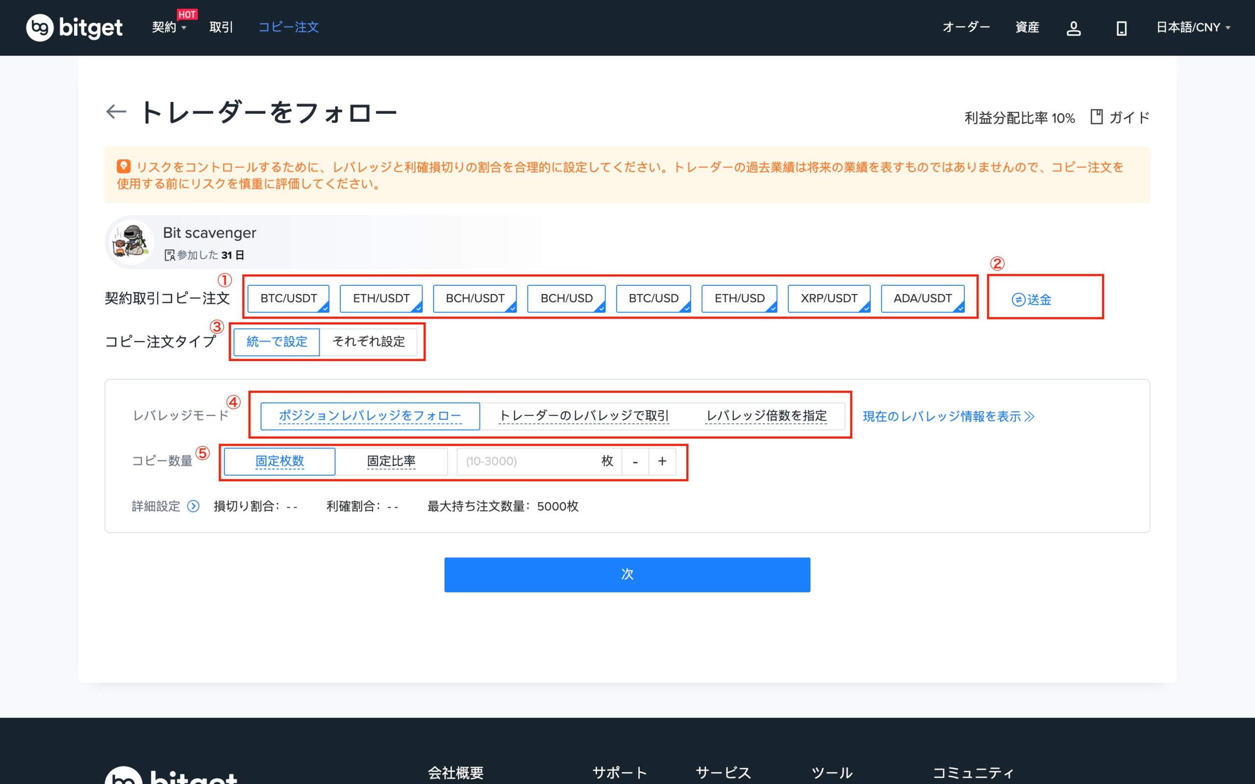Screen dimensions: 1255x784
Task: Click コミュニティ footer heading
Action: (973, 773)
